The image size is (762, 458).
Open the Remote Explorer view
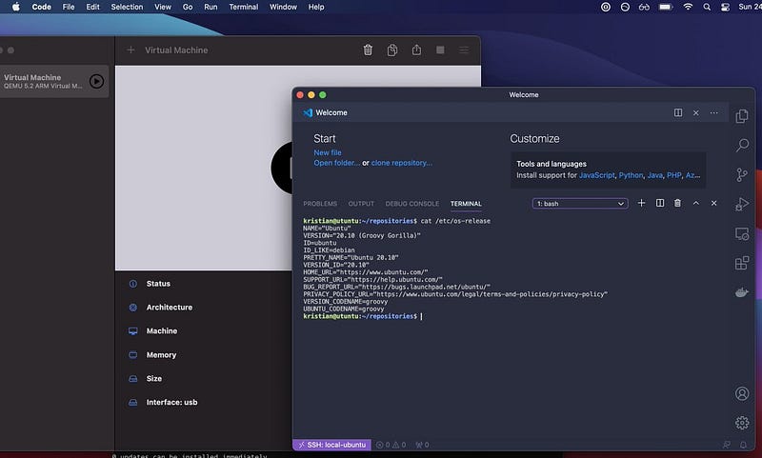click(742, 233)
